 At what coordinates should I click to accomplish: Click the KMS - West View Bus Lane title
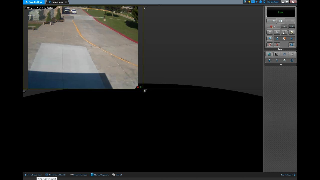coord(42,8)
